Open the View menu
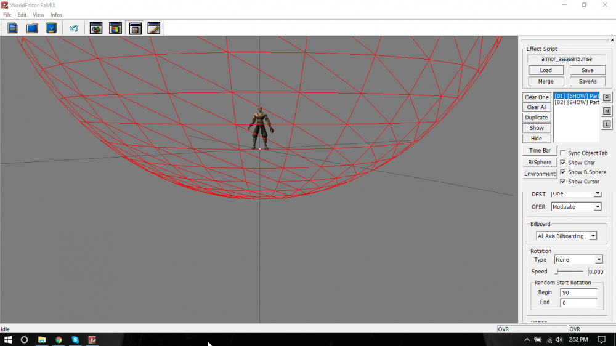616x346 pixels. pyautogui.click(x=38, y=15)
